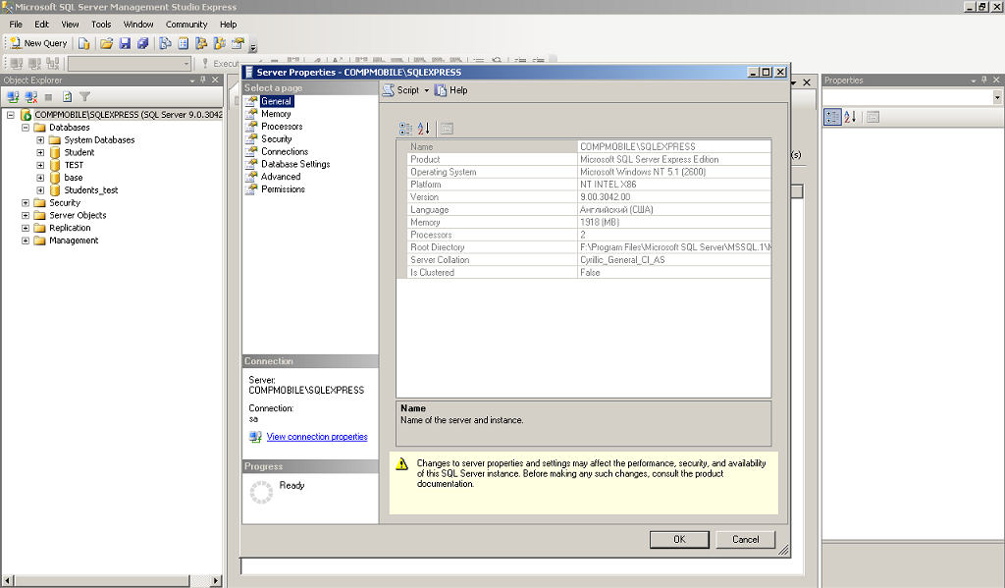Open the Summary page toolbar icon
The height and width of the screenshot is (588, 1005).
point(184,43)
